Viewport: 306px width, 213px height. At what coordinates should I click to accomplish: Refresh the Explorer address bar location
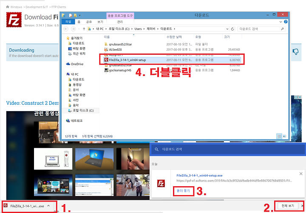[232, 29]
